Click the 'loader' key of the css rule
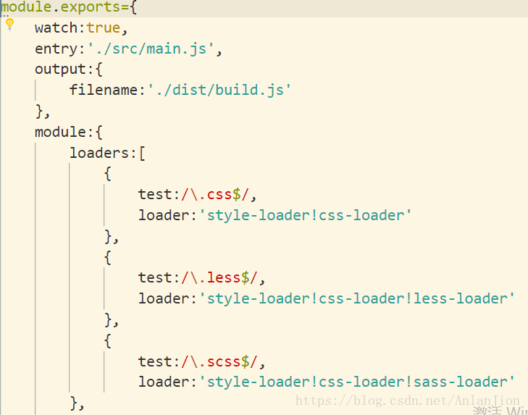 (164, 216)
